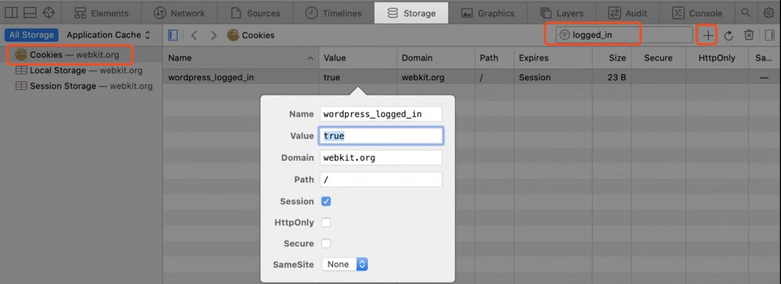Viewport: 781px width, 284px height.
Task: Open Web Inspector settings gear
Action: [769, 13]
